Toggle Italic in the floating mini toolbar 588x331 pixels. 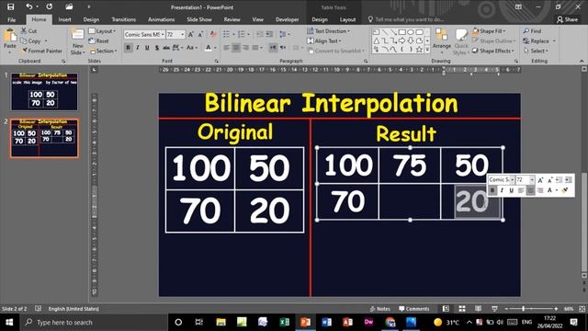502,190
